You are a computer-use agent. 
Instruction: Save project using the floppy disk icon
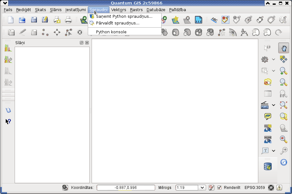coord(34,20)
